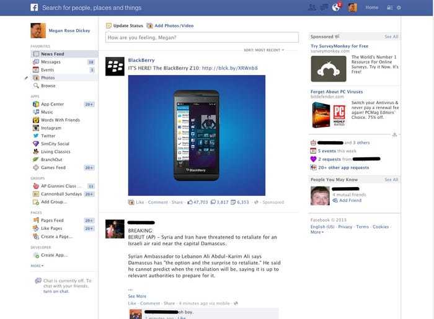
Task: Click See All in Sponsored section
Action: [x=391, y=37]
